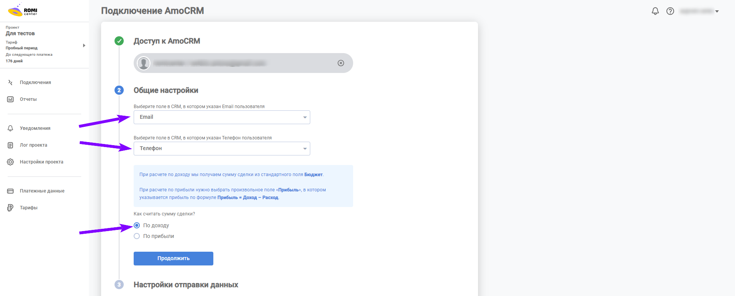735x296 pixels.
Task: Click the Продолжить button
Action: pyautogui.click(x=174, y=259)
